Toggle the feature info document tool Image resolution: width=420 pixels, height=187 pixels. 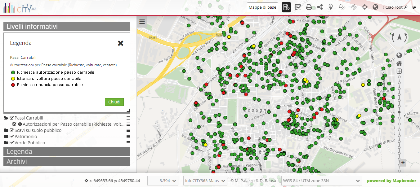286,7
